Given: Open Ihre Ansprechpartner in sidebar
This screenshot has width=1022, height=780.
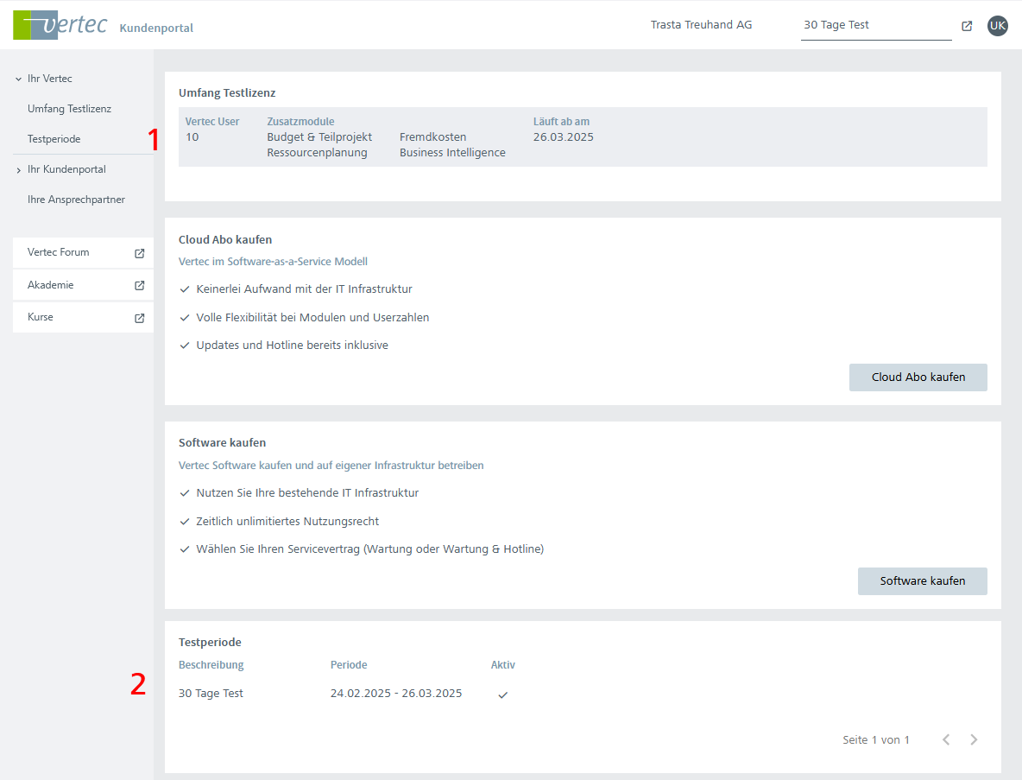Looking at the screenshot, I should click(76, 200).
